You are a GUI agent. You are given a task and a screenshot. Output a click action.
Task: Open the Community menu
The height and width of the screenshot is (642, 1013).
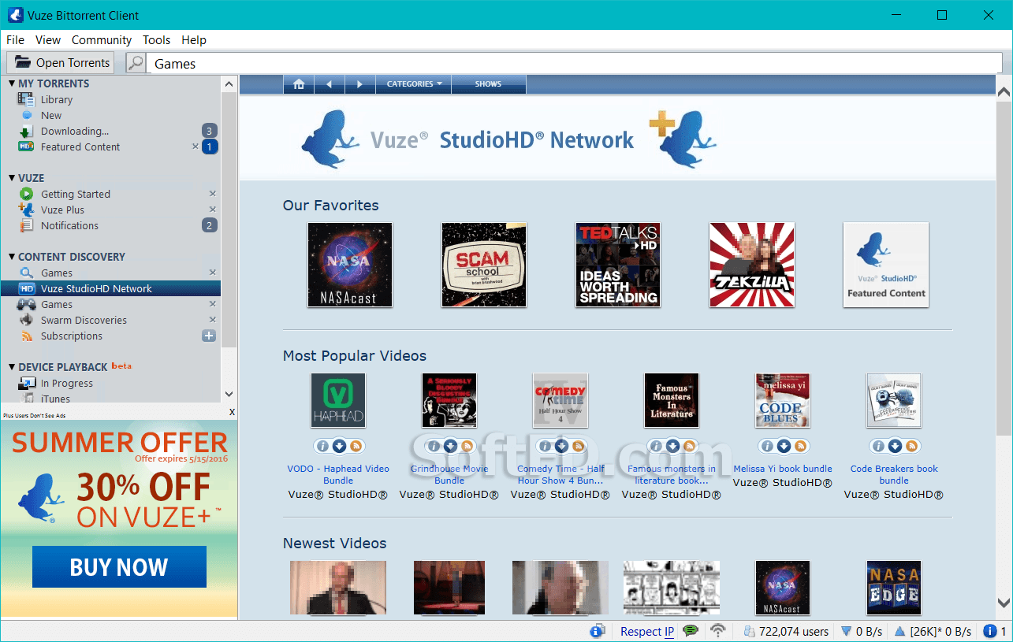102,40
